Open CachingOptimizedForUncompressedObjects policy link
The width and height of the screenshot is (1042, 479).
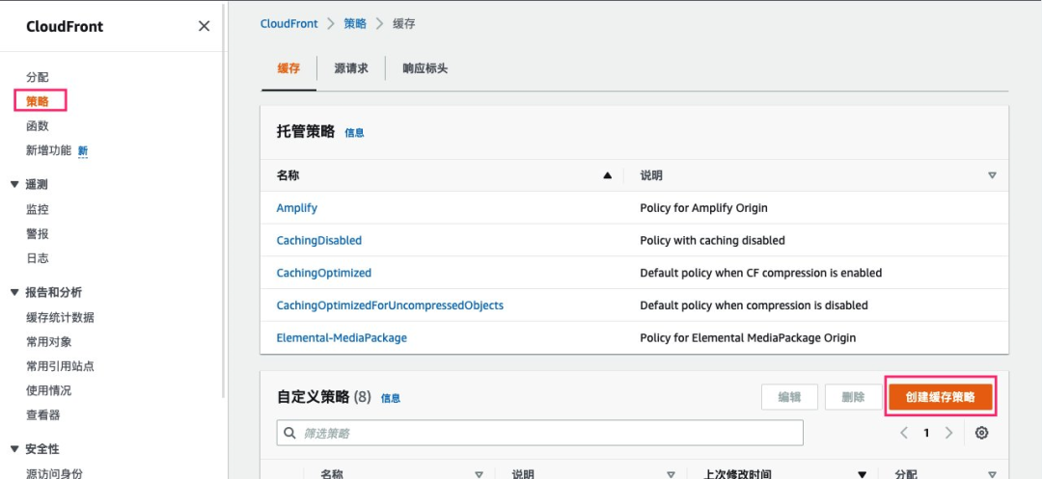point(390,306)
